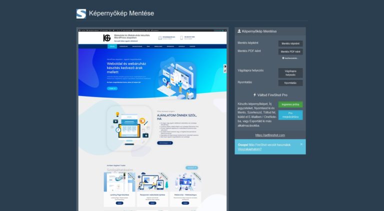This screenshot has width=384, height=211.
Task: Click the FireShot S logo icon
Action: point(81,13)
